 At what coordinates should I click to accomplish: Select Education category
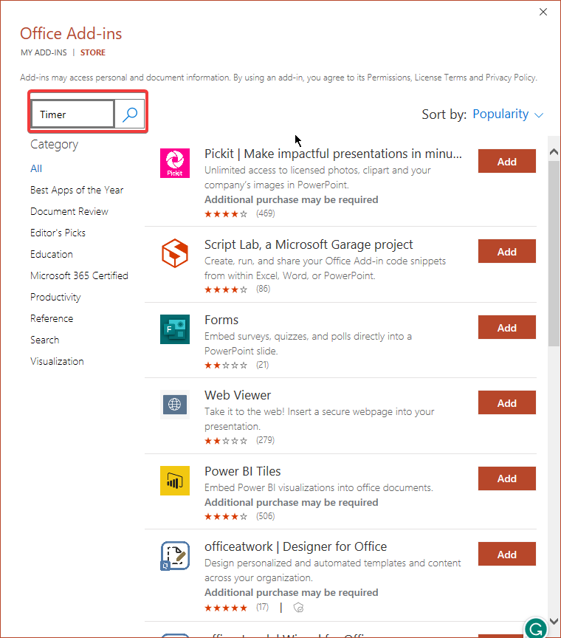point(52,254)
